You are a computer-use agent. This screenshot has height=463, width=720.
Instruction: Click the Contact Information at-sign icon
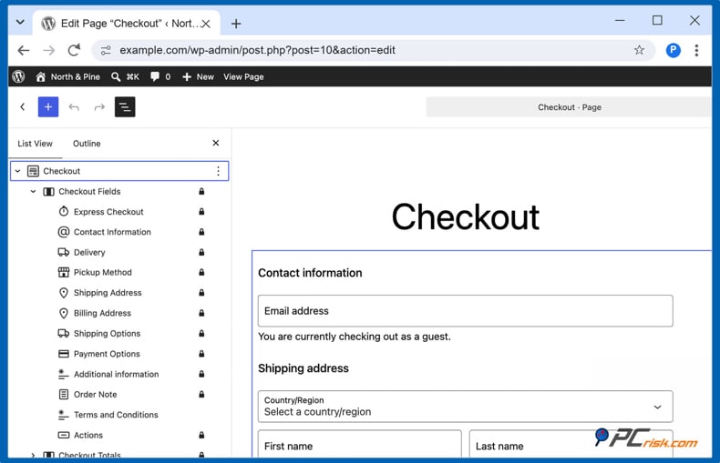coord(64,232)
